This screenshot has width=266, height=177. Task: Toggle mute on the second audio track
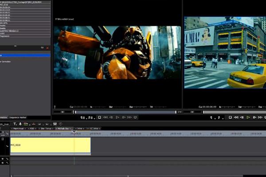2,163
